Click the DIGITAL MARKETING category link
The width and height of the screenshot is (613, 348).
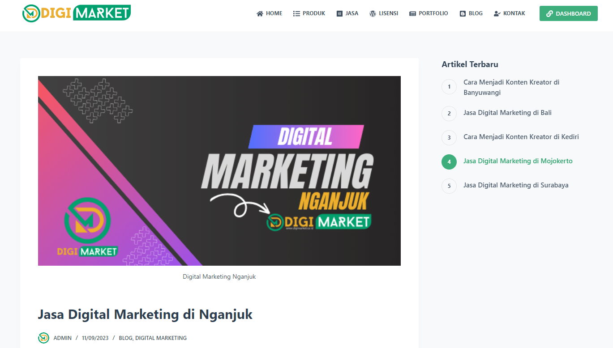tap(161, 338)
